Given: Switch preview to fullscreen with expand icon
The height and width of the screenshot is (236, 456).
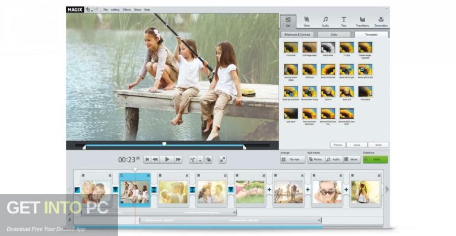Looking at the screenshot, I should 223,160.
